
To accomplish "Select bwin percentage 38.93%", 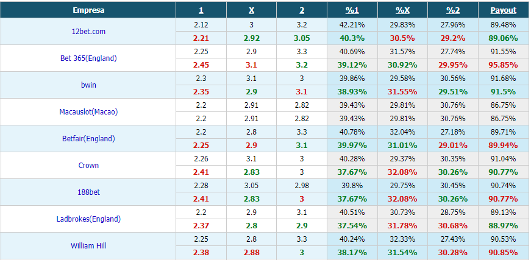I will 352,91.
